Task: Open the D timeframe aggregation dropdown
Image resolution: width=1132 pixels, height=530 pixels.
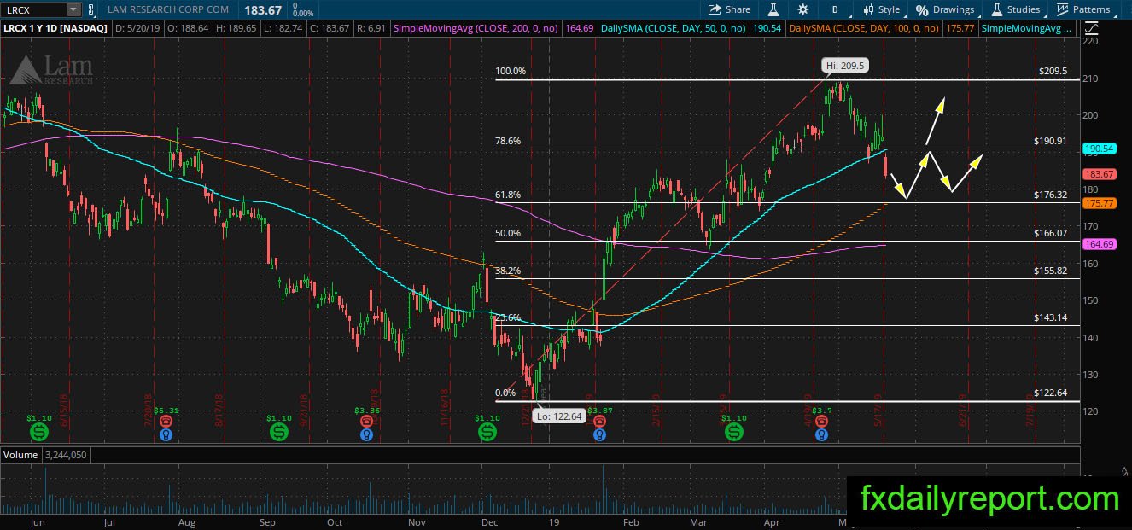Action: point(834,9)
